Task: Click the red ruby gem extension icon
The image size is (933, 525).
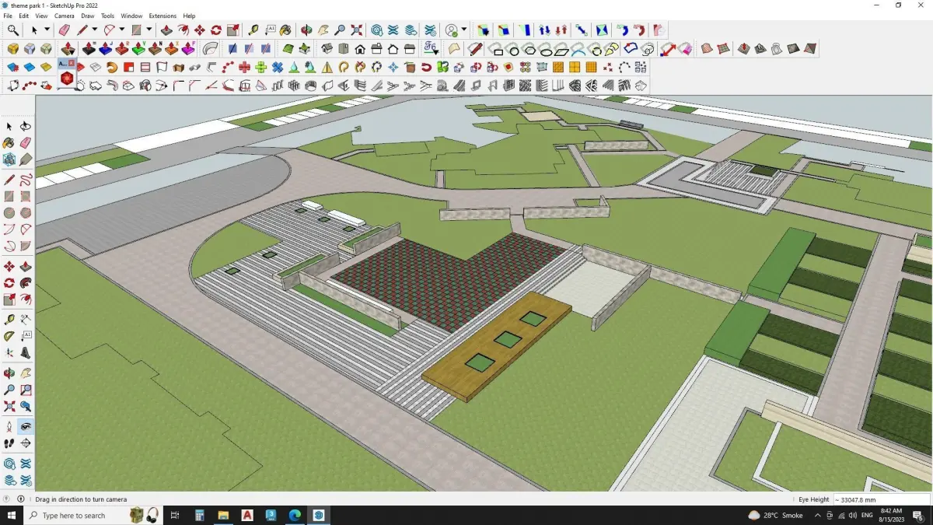Action: pyautogui.click(x=67, y=79)
